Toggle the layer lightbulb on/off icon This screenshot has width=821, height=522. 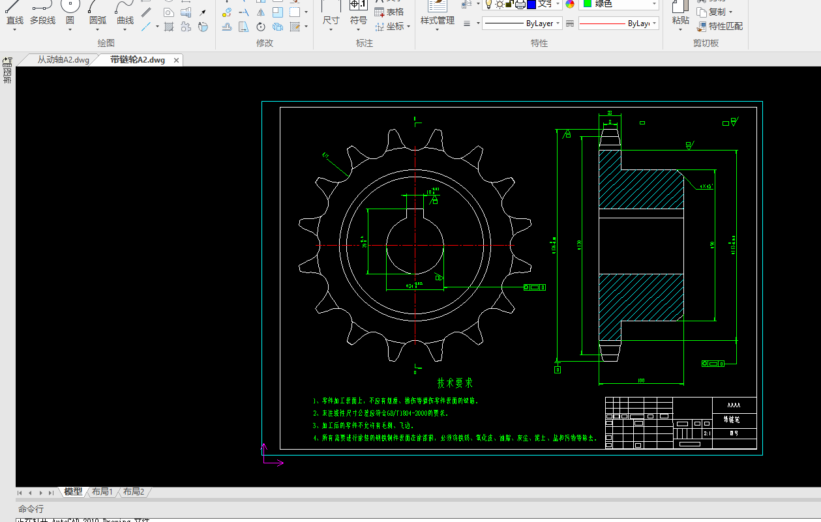point(488,4)
